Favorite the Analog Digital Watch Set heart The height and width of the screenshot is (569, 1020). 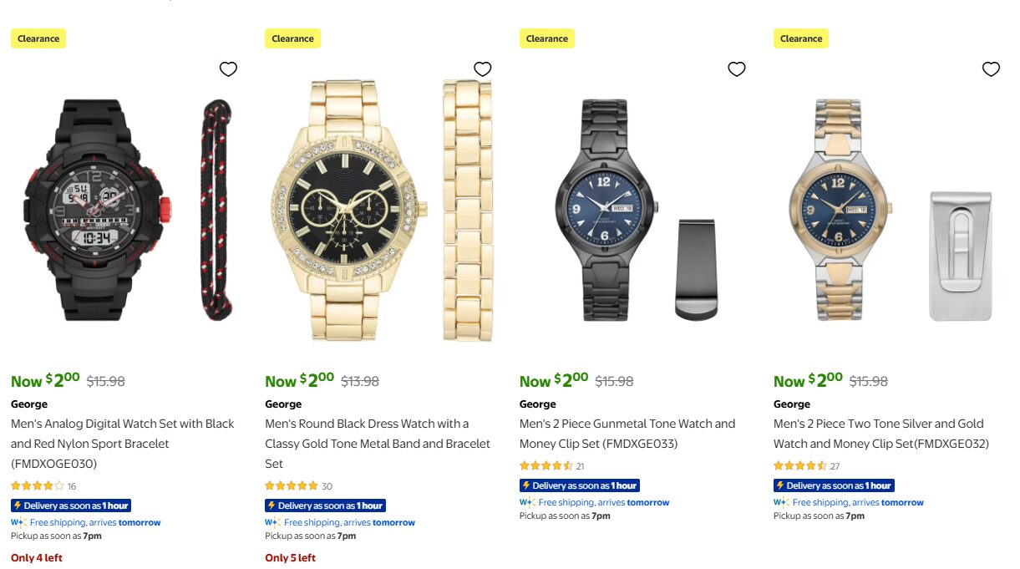pos(228,69)
